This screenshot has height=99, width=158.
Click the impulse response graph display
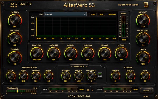point(76,27)
